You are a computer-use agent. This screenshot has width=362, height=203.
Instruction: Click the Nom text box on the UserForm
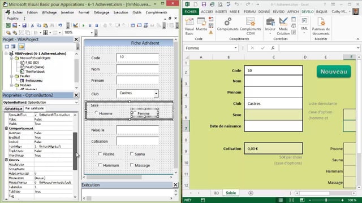[x=137, y=69]
